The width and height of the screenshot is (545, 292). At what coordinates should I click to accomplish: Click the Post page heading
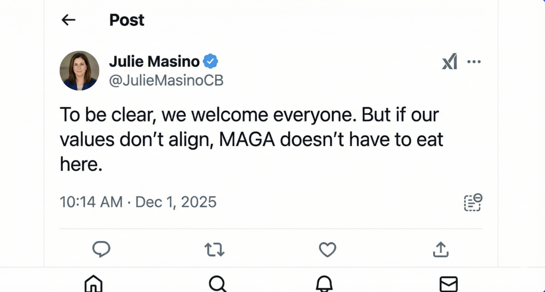[x=127, y=20]
